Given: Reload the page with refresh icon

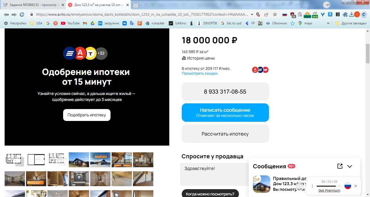Looking at the screenshot, I should pyautogui.click(x=22, y=14).
